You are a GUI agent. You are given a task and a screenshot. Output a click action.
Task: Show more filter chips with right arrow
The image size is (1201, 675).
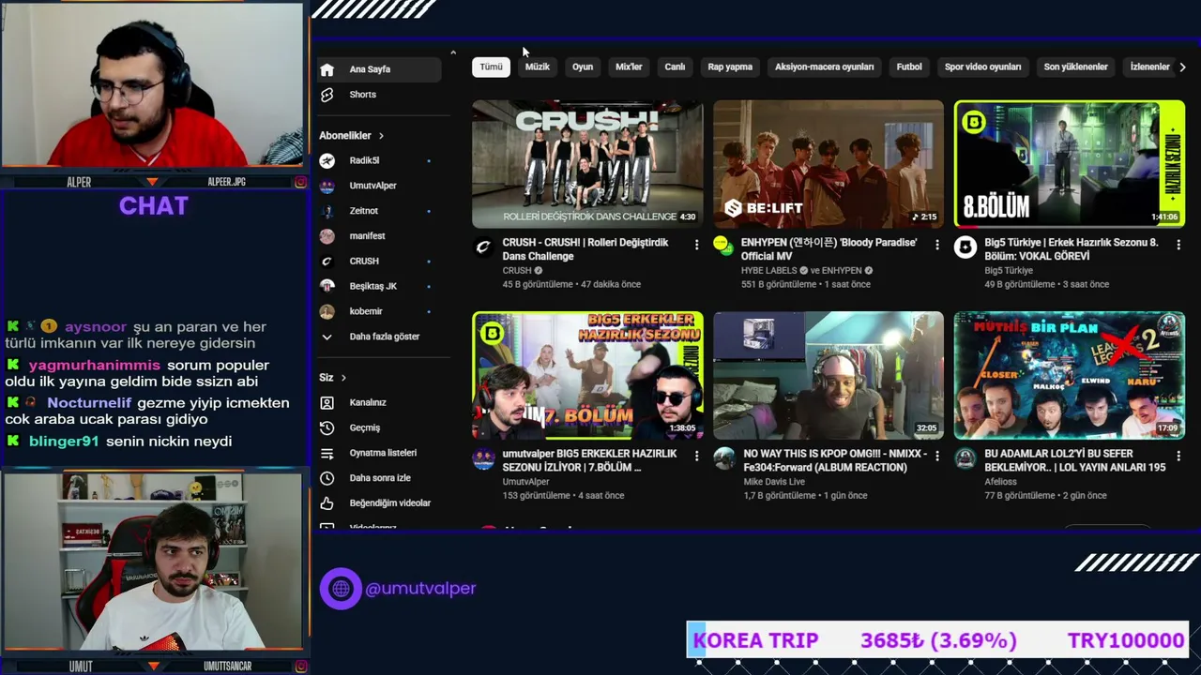click(1182, 67)
